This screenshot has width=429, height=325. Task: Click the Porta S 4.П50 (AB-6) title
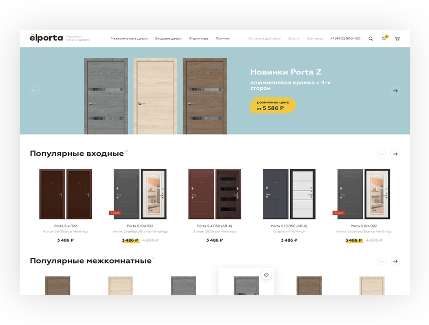coord(214,226)
